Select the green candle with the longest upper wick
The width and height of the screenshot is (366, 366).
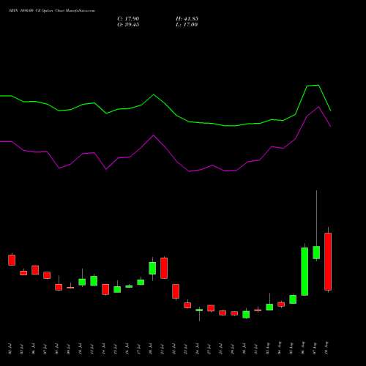[316, 253]
